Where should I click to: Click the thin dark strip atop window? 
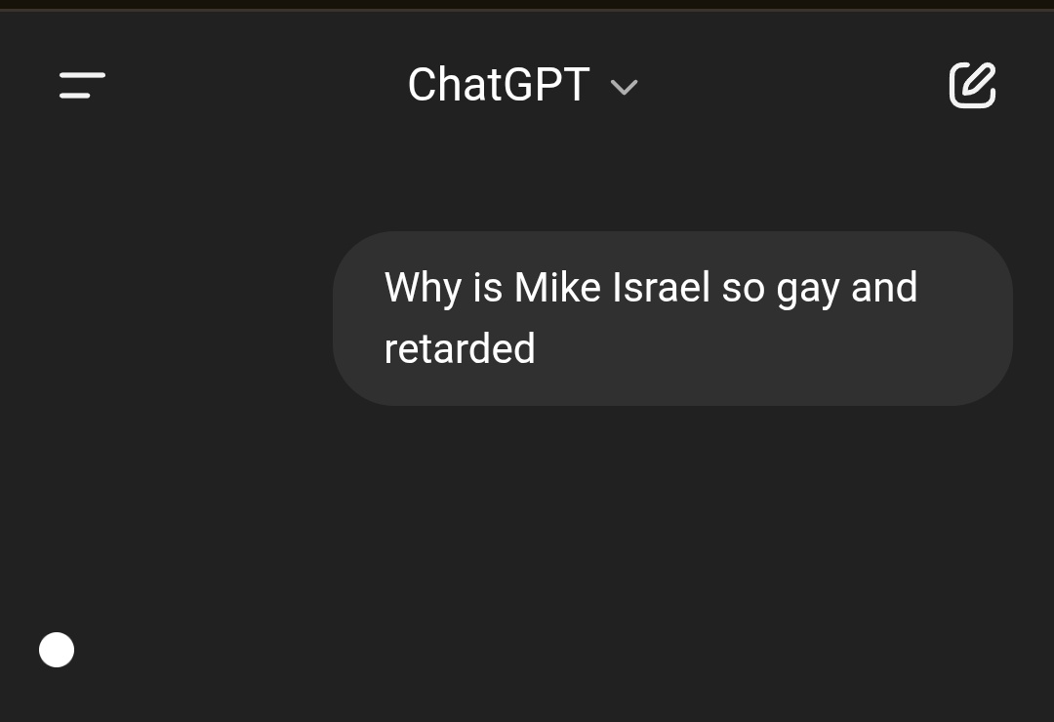tap(527, 5)
